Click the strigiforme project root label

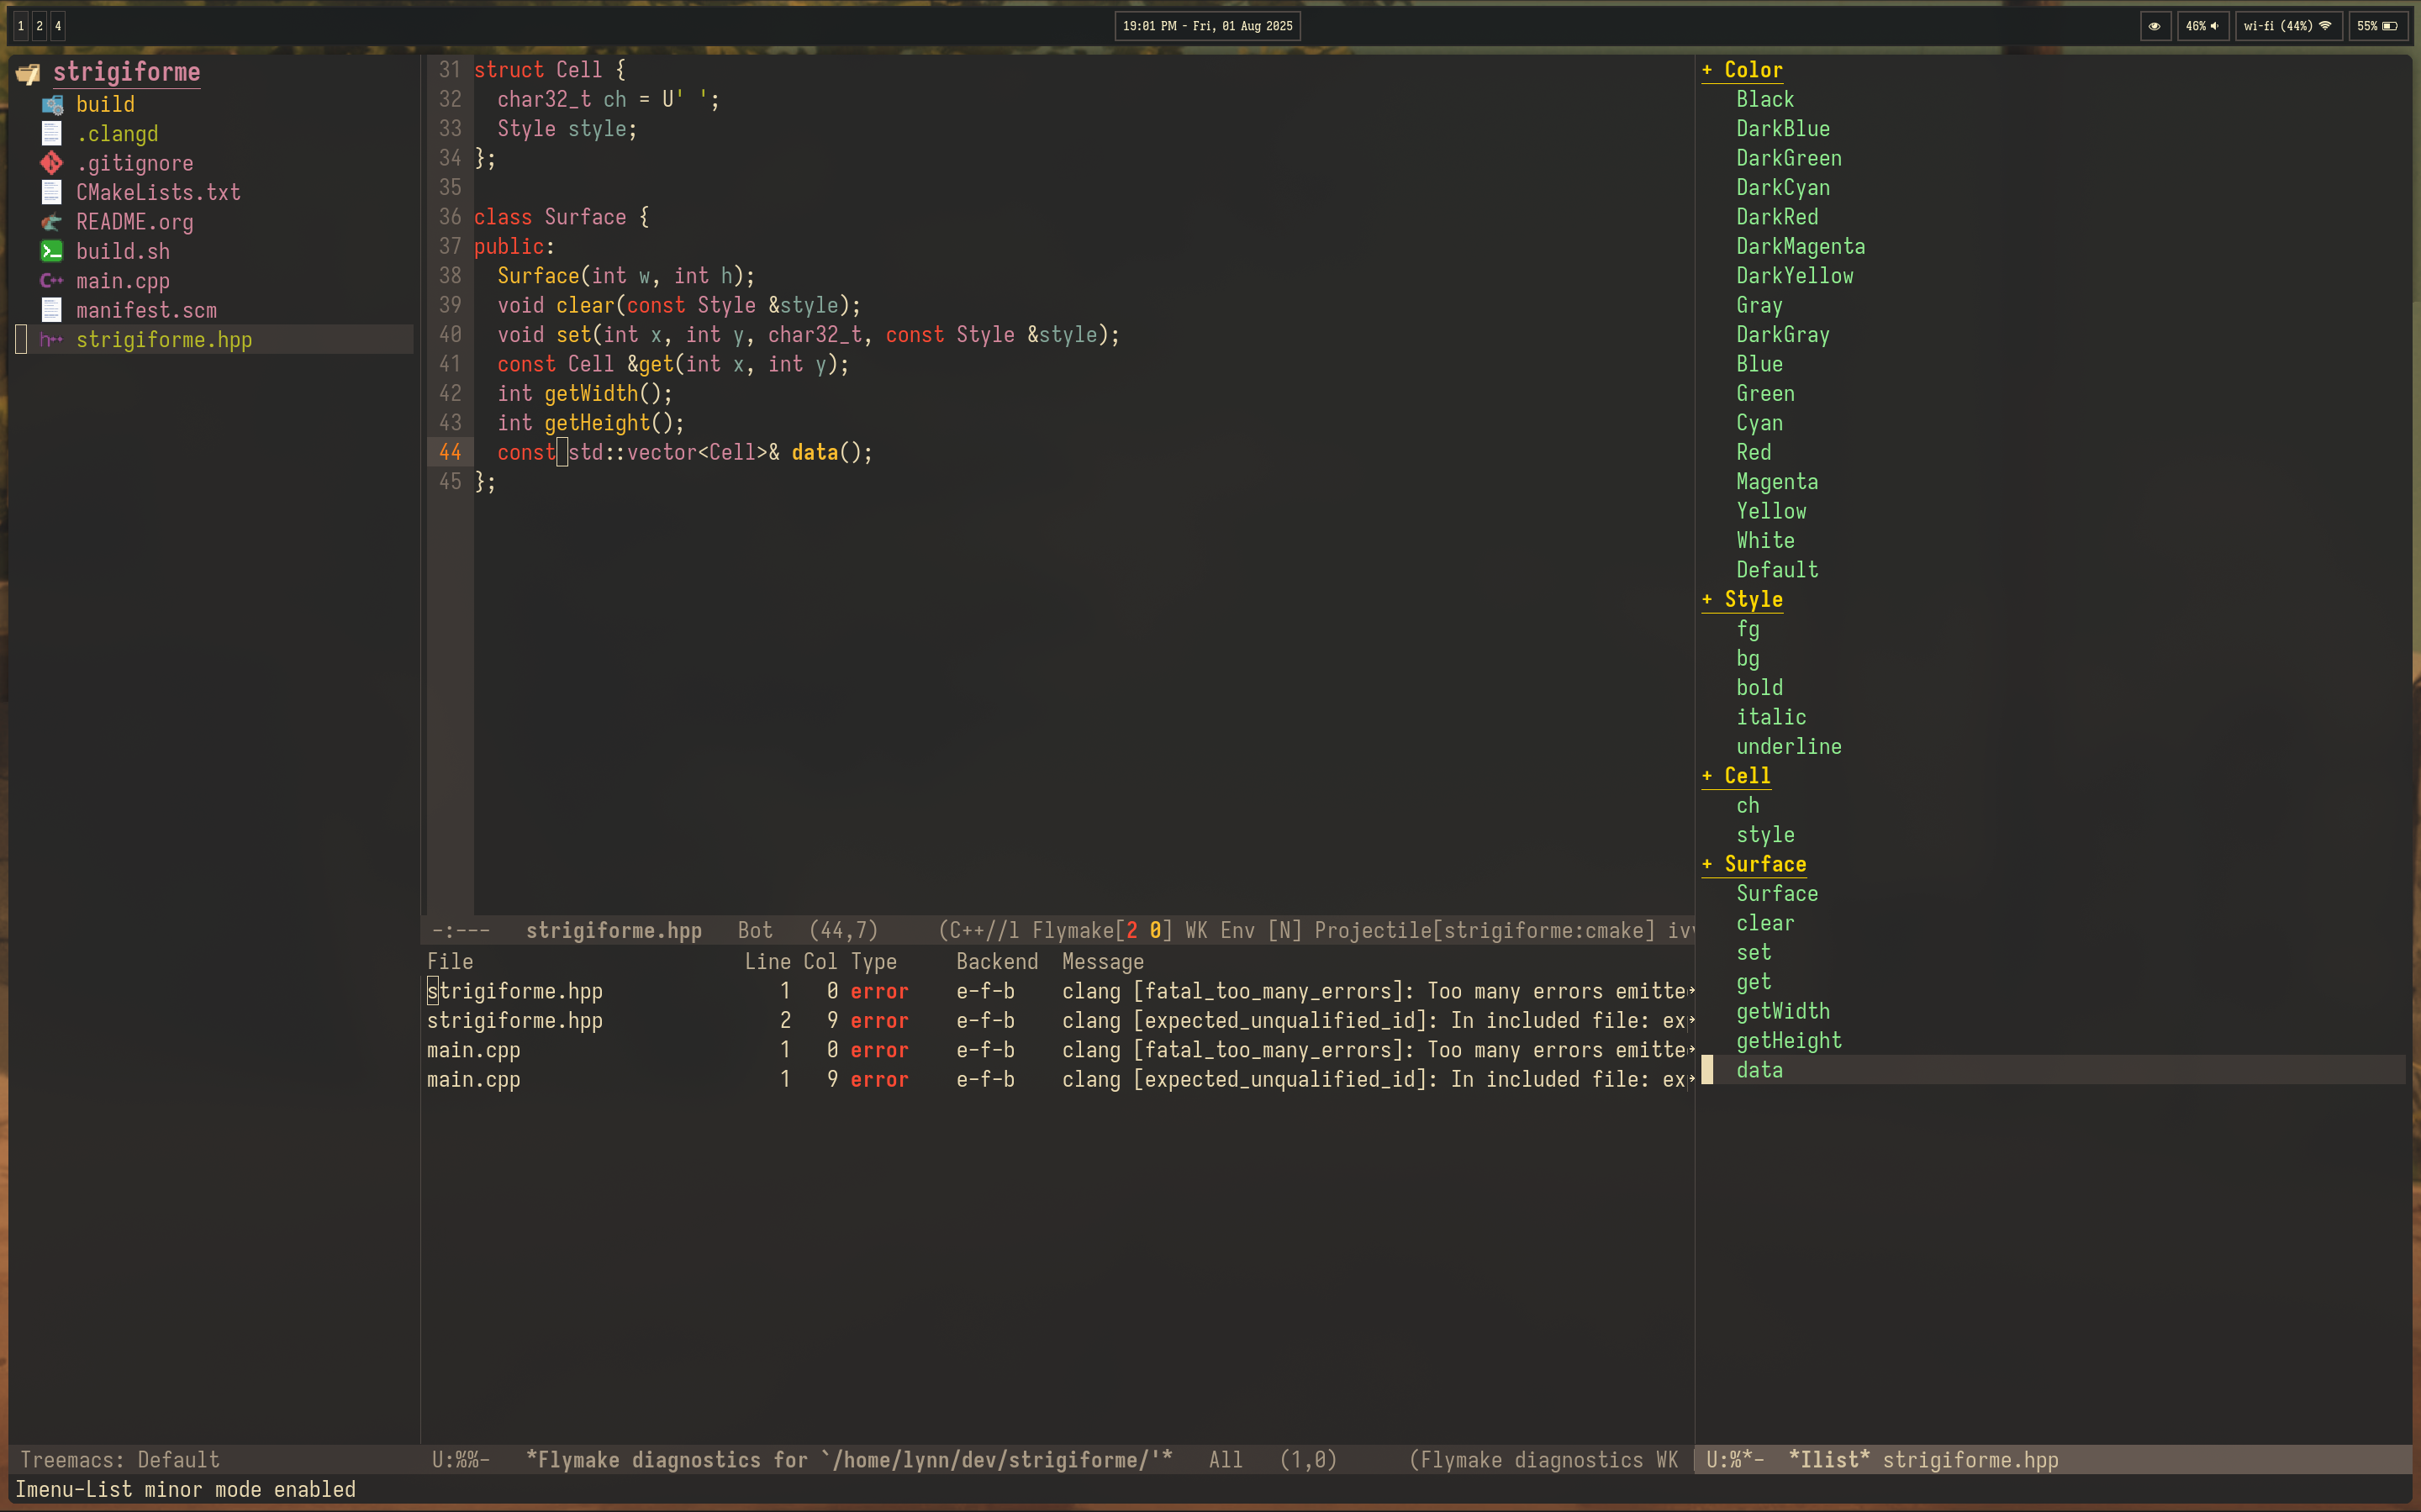tap(127, 72)
